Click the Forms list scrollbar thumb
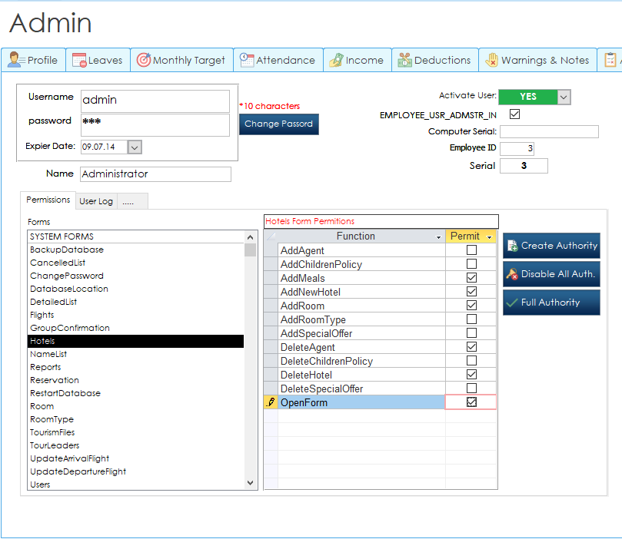The width and height of the screenshot is (622, 539). (250, 250)
